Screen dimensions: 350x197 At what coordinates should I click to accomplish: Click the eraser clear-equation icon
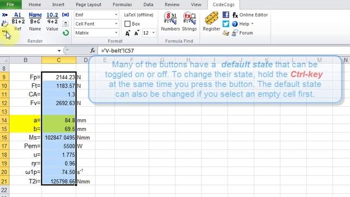[5, 23]
